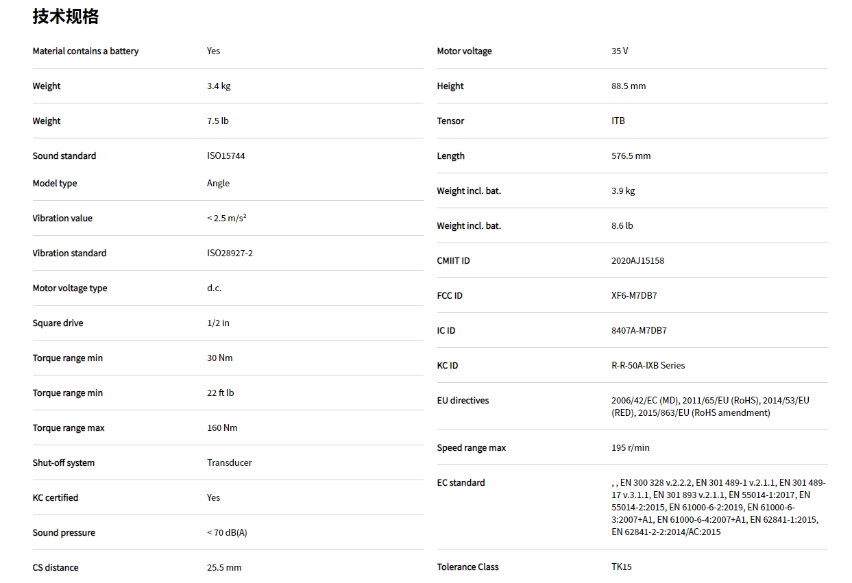Viewport: 852px width, 583px height.
Task: Click the FCC ID value XF6-M7DB7
Action: coord(634,296)
